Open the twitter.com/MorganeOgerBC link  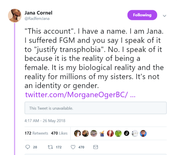click(x=80, y=95)
